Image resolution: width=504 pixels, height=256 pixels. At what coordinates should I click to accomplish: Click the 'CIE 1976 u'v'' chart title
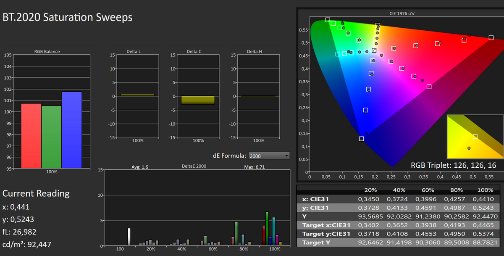point(403,13)
